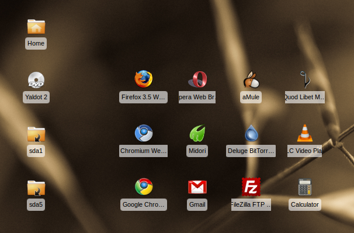Image resolution: width=354 pixels, height=233 pixels.
Task: Click the aMule donkey icon
Action: tap(251, 79)
